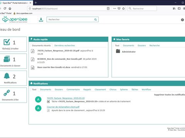Filter notifications by Tâches tab
The width and height of the screenshot is (185, 138).
click(x=135, y=89)
